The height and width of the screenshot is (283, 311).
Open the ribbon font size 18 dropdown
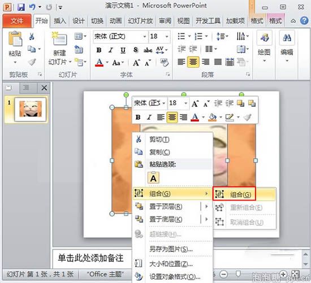tap(167, 37)
